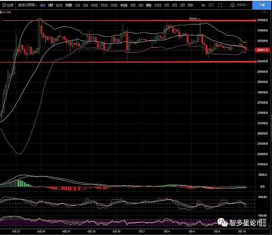Switch chart to 周K weekly candles

pyautogui.click(x=190, y=5)
